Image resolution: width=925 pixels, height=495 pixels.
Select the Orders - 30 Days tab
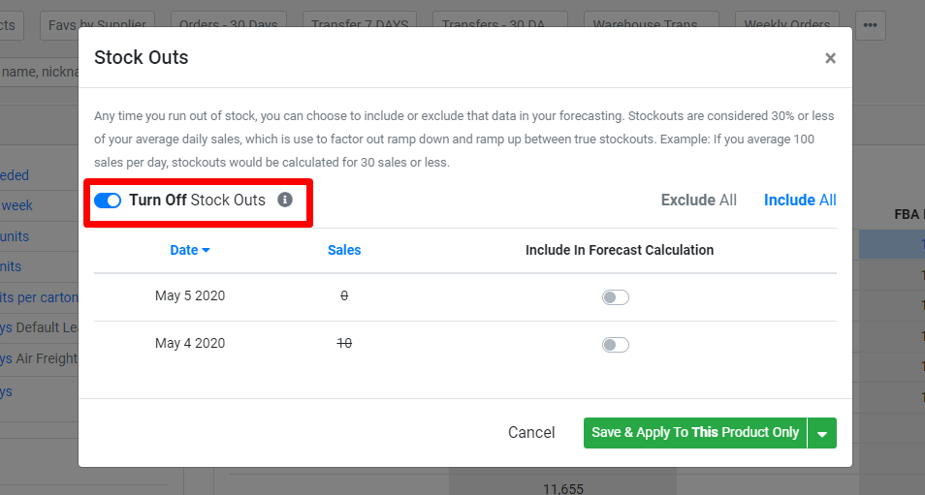coord(228,25)
